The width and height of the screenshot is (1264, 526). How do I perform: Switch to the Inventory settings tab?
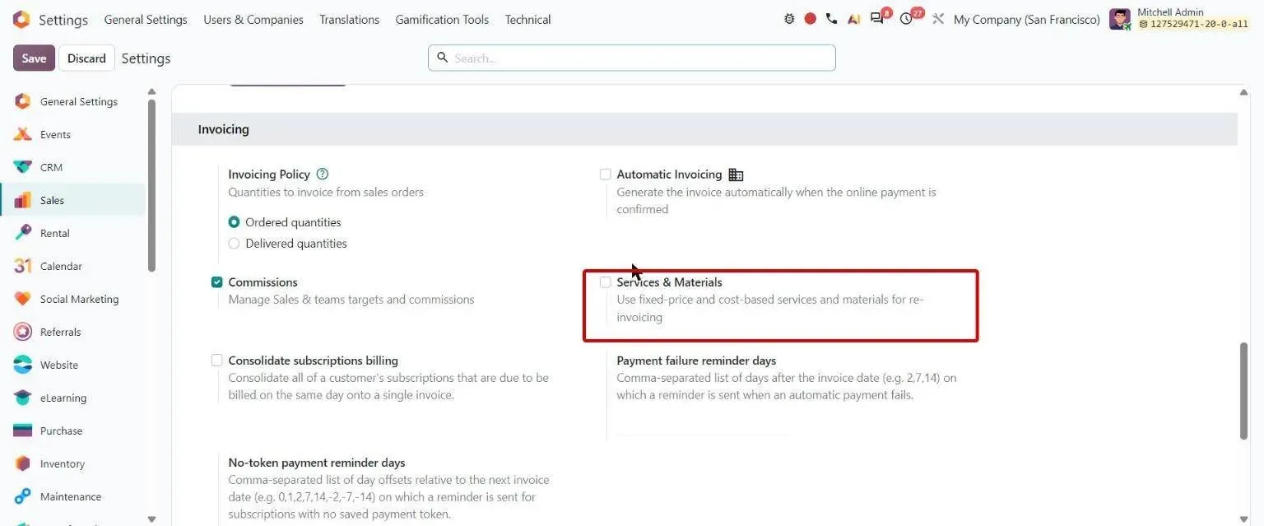pyautogui.click(x=72, y=463)
